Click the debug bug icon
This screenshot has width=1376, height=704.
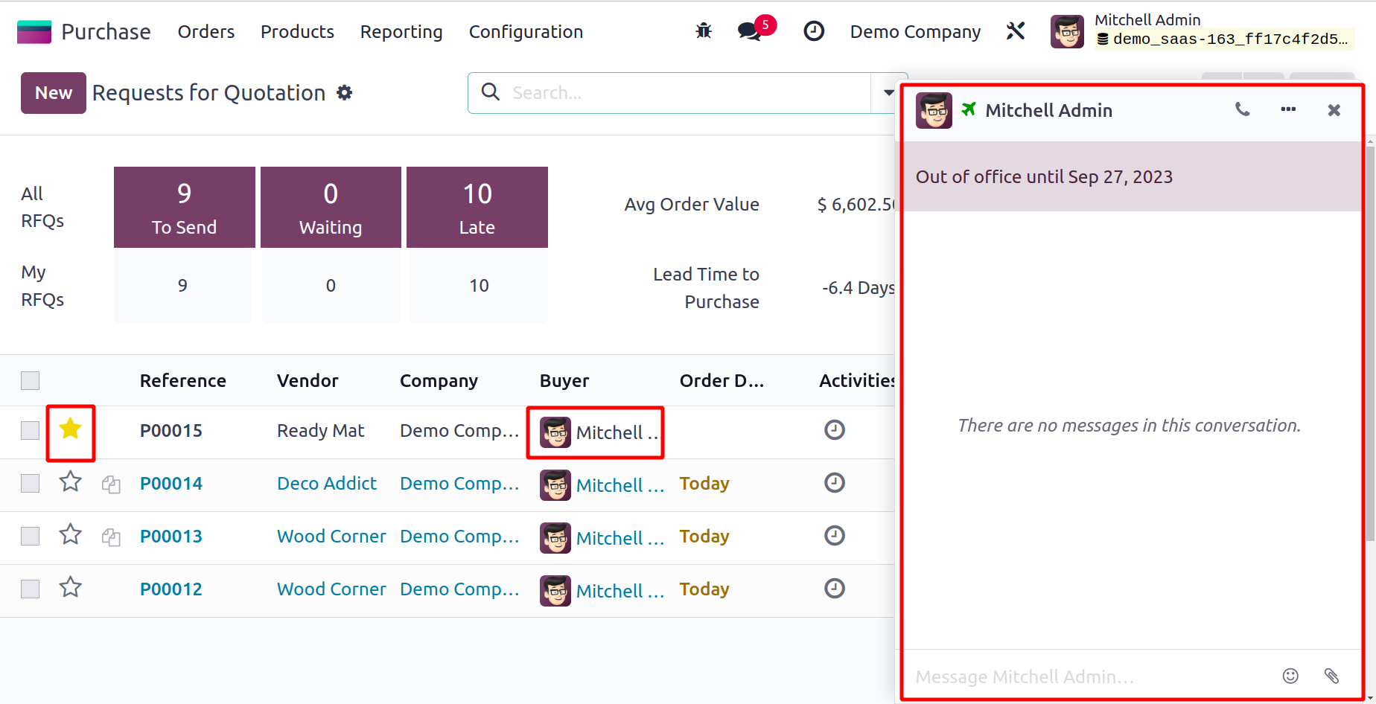pos(704,31)
